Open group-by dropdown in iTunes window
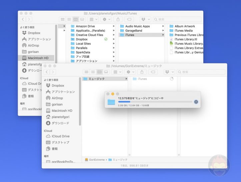This screenshot has height=182, width=241. pyautogui.click(x=93, y=19)
